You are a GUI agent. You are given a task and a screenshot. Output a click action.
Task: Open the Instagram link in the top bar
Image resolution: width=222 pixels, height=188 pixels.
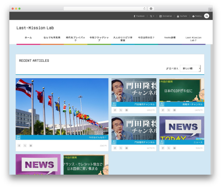click(x=166, y=16)
